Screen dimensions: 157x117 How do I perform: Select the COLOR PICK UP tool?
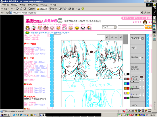click(138, 68)
